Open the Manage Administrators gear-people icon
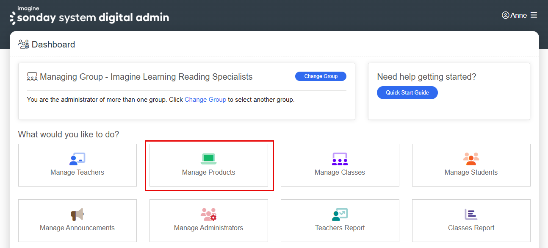Screen dimensions: 548x248 [x=208, y=215]
